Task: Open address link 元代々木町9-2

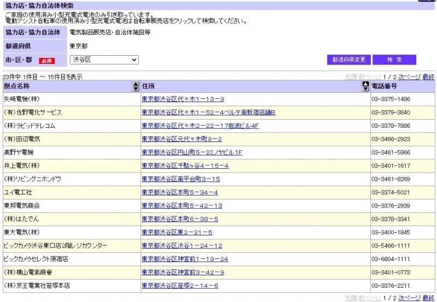Action: pyautogui.click(x=182, y=139)
